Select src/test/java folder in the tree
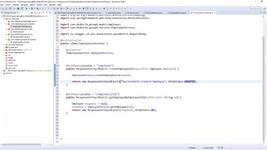The image size is (267, 150). (13, 47)
